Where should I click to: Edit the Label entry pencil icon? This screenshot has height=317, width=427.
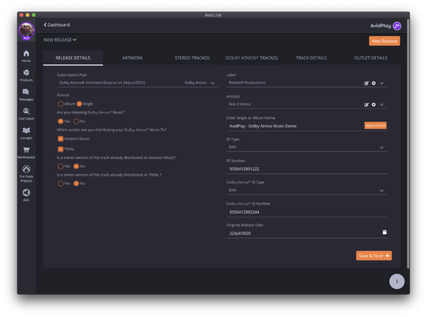pyautogui.click(x=366, y=83)
